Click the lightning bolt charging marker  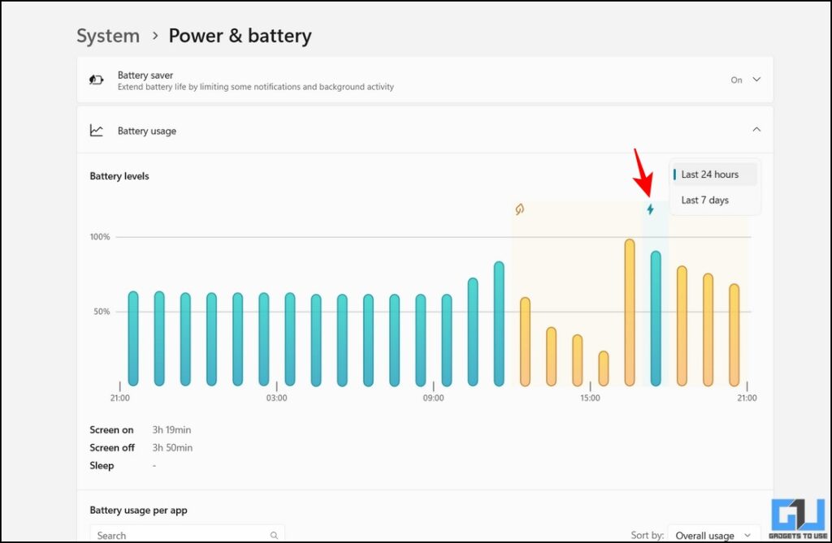point(651,209)
